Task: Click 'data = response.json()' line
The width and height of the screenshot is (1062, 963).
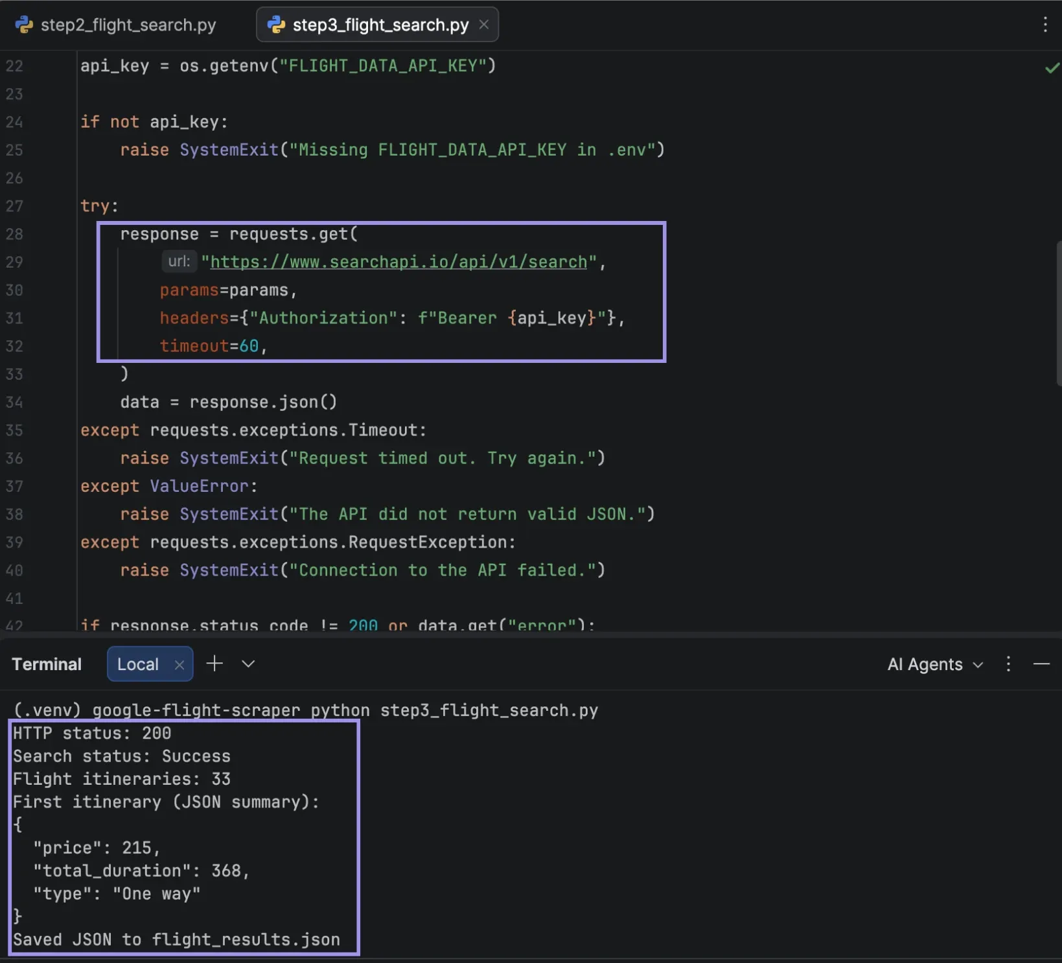Action: (229, 402)
